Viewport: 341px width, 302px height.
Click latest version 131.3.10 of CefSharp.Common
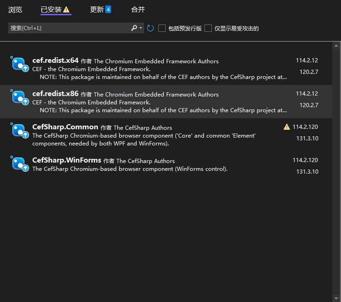pos(307,139)
